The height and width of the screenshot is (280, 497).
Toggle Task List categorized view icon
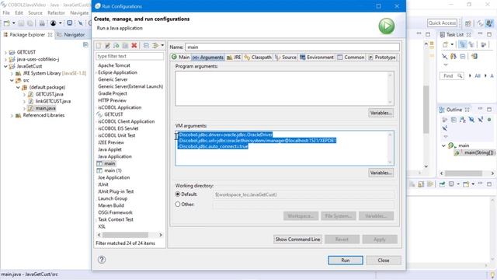tap(463, 45)
